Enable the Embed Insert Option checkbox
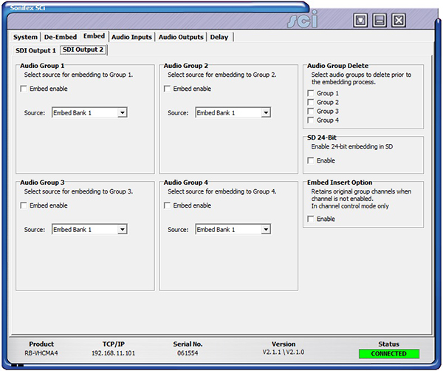443x371 pixels. coord(311,219)
